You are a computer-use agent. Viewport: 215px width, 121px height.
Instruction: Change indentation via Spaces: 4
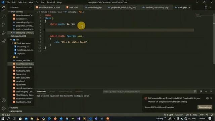click(x=179, y=115)
